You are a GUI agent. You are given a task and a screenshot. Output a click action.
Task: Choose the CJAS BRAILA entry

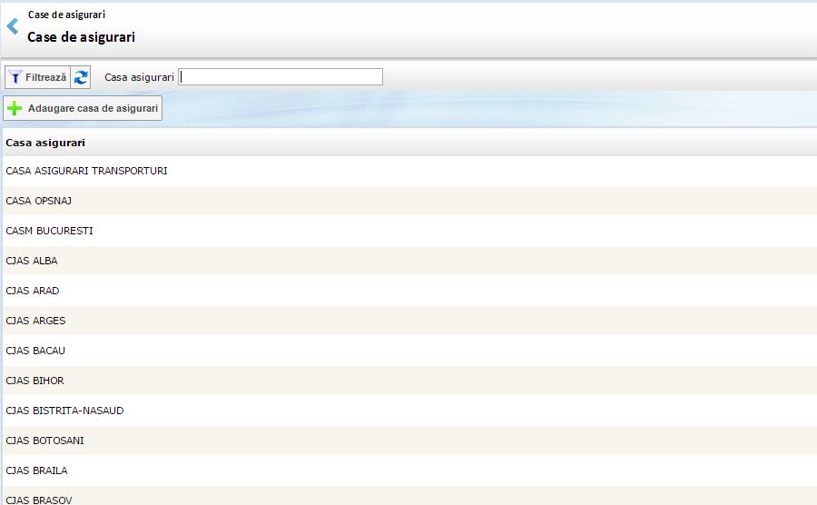pos(36,470)
